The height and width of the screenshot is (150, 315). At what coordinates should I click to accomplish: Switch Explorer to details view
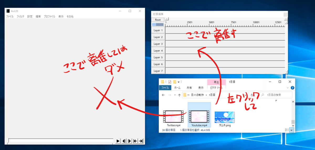tap(287, 130)
